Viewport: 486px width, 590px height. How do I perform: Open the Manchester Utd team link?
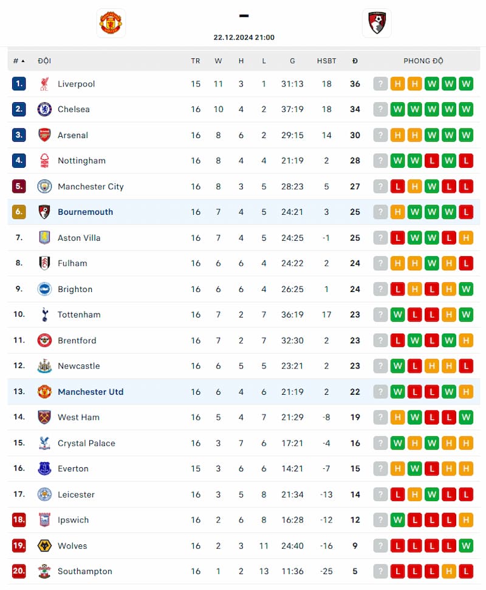click(x=91, y=392)
